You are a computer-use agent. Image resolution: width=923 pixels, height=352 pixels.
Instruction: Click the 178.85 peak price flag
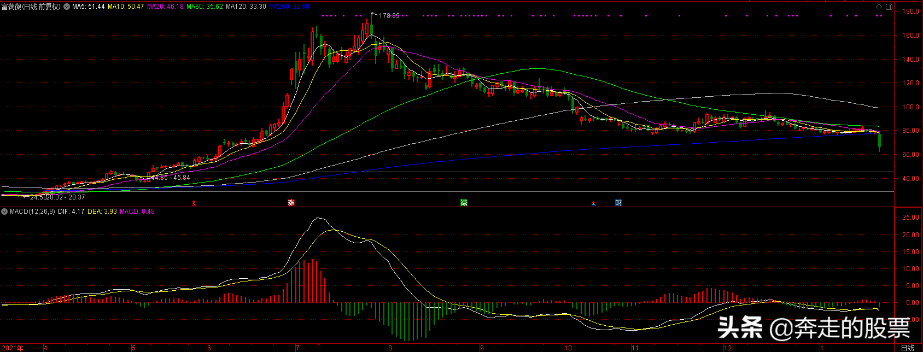click(x=389, y=16)
